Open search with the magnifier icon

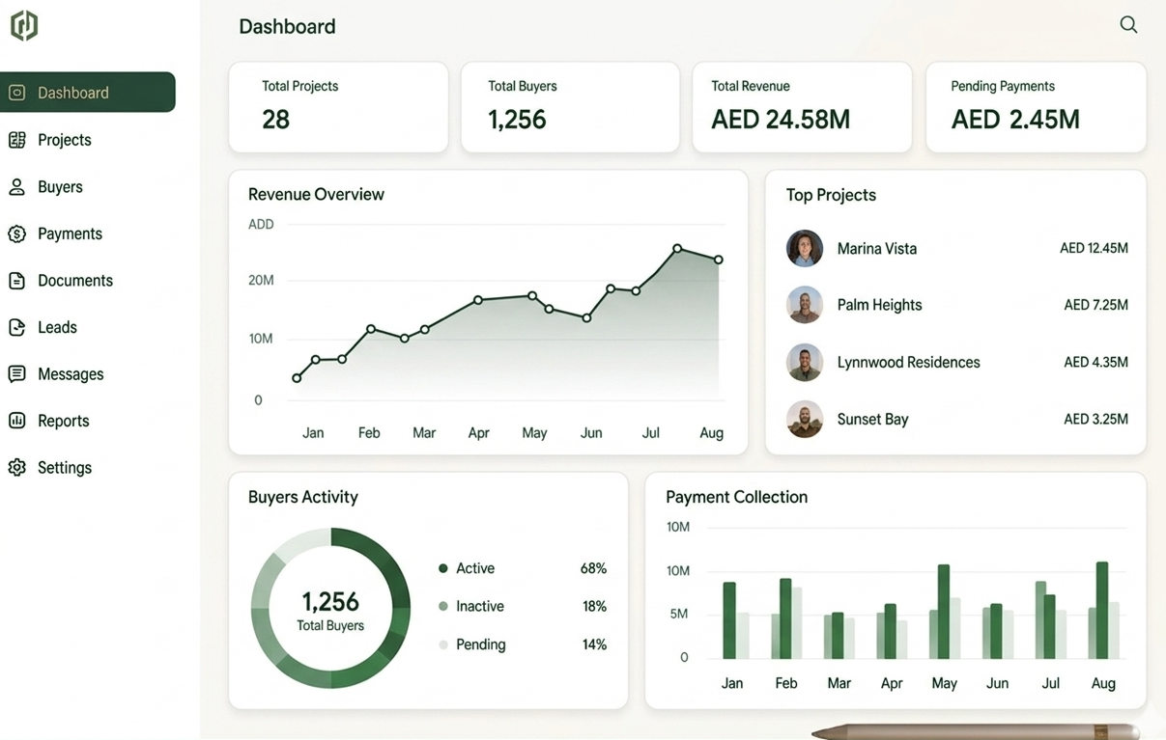tap(1128, 25)
